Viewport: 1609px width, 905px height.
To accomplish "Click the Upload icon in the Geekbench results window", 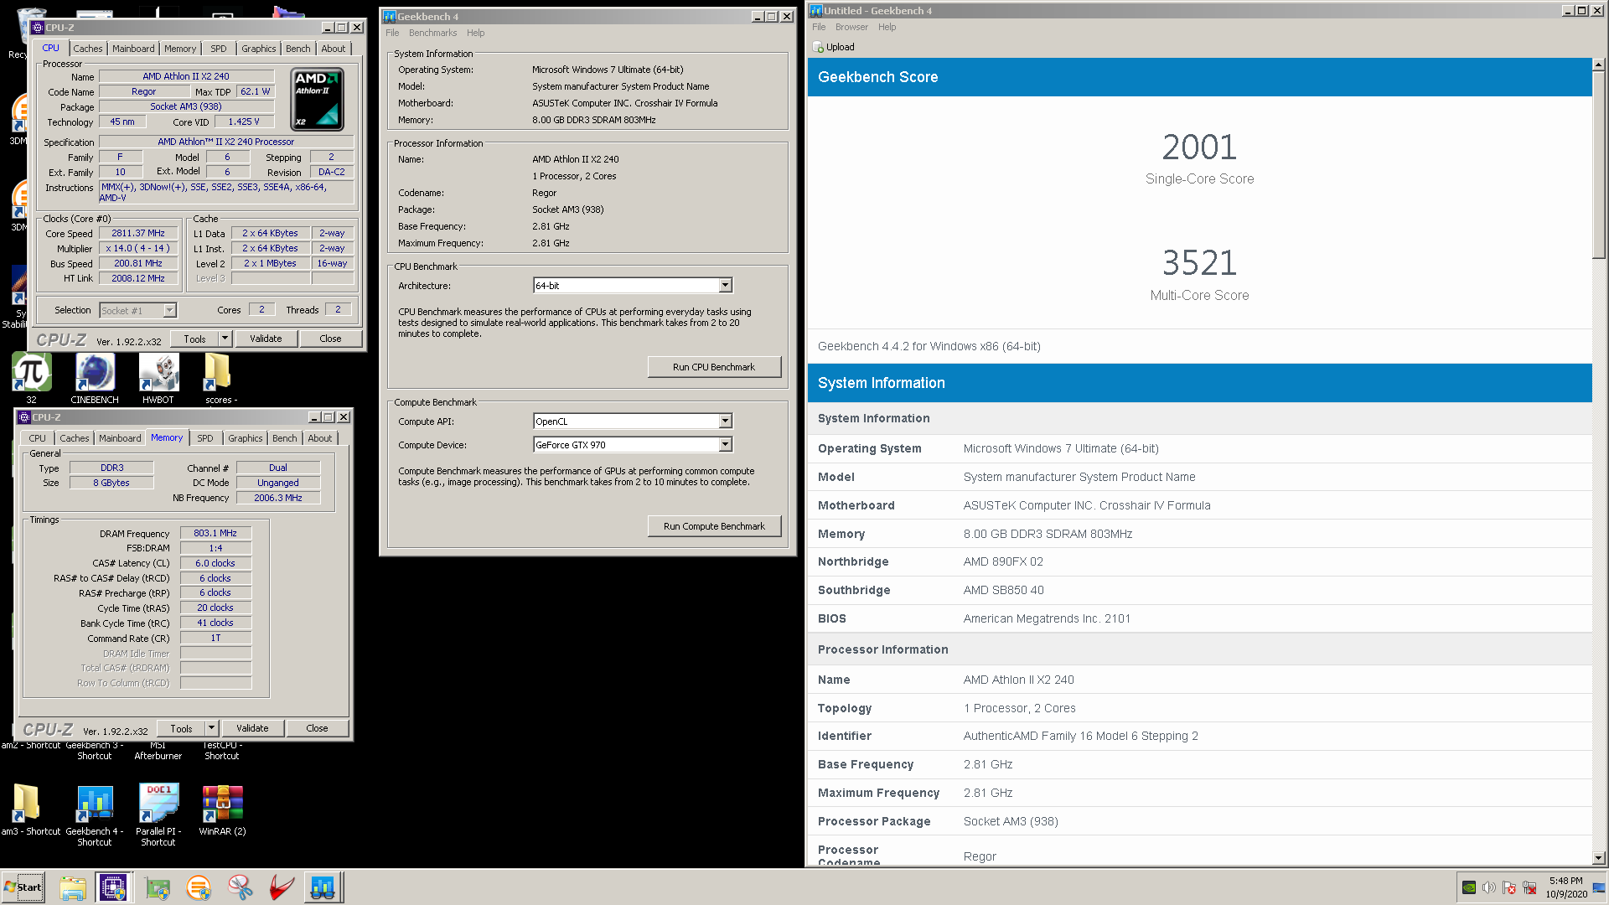I will tap(819, 48).
